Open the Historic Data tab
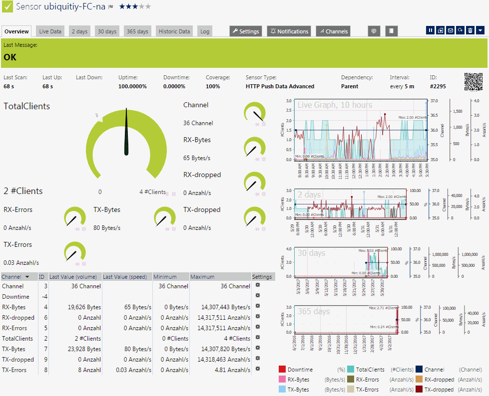 coord(174,31)
